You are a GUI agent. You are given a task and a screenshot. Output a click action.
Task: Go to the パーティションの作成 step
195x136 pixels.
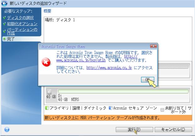22,31
